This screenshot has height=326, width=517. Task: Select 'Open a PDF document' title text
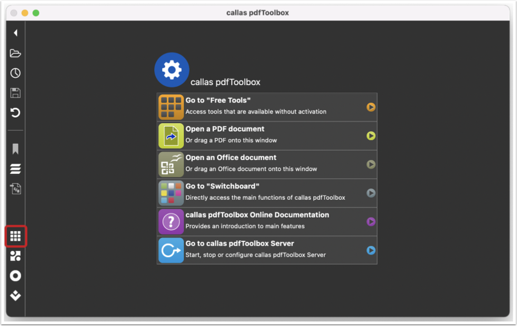225,129
